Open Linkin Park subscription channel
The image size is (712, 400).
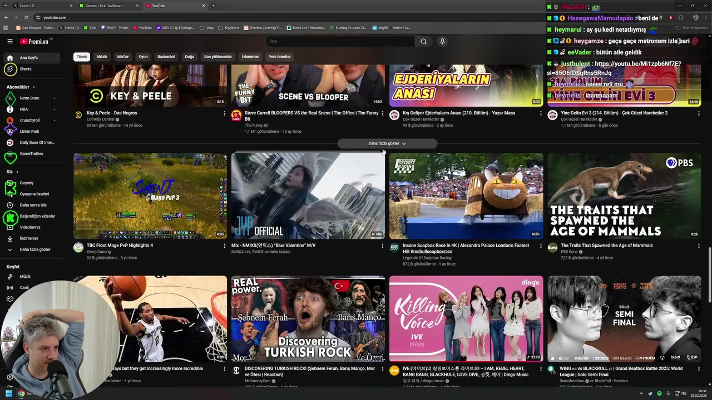31,132
